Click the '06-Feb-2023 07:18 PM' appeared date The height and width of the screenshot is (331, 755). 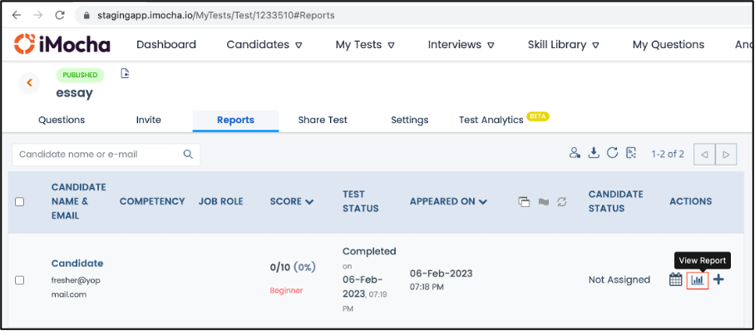pos(441,279)
